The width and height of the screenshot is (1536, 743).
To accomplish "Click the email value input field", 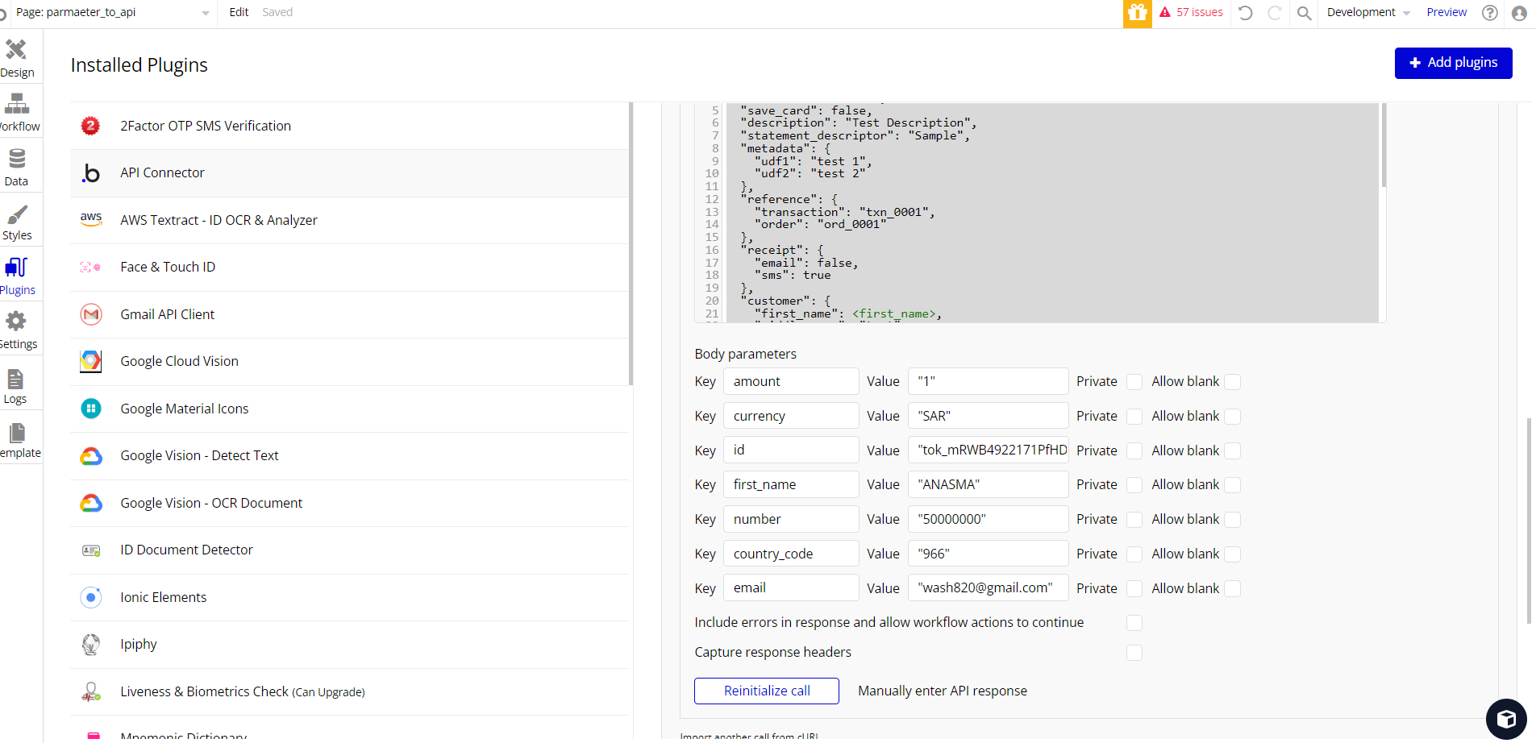I will click(x=989, y=588).
